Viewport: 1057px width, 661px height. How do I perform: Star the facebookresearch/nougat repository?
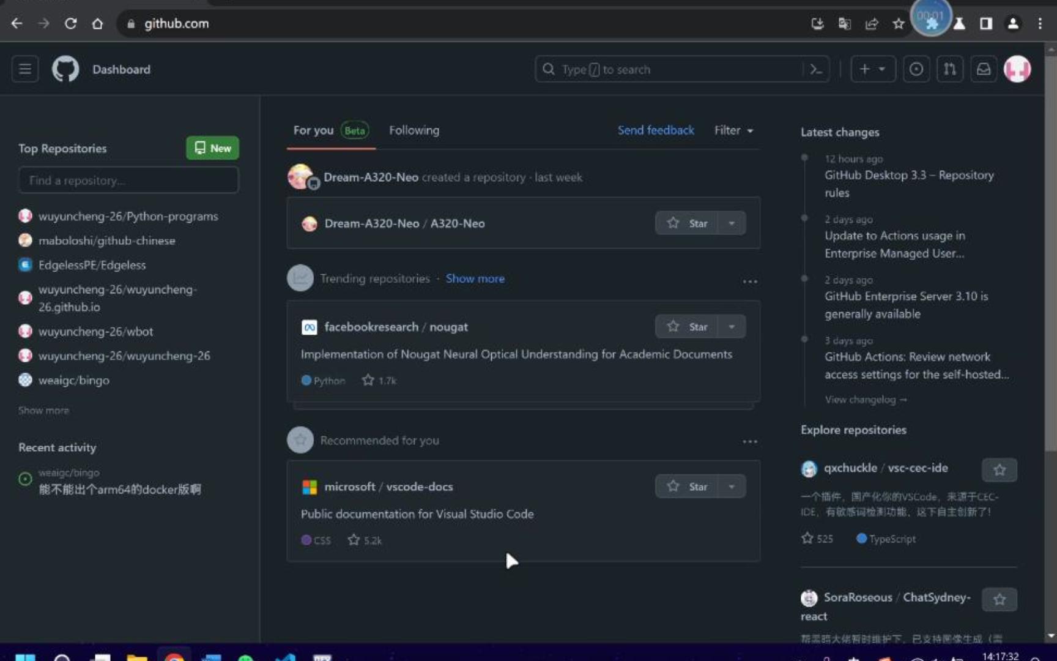click(687, 327)
